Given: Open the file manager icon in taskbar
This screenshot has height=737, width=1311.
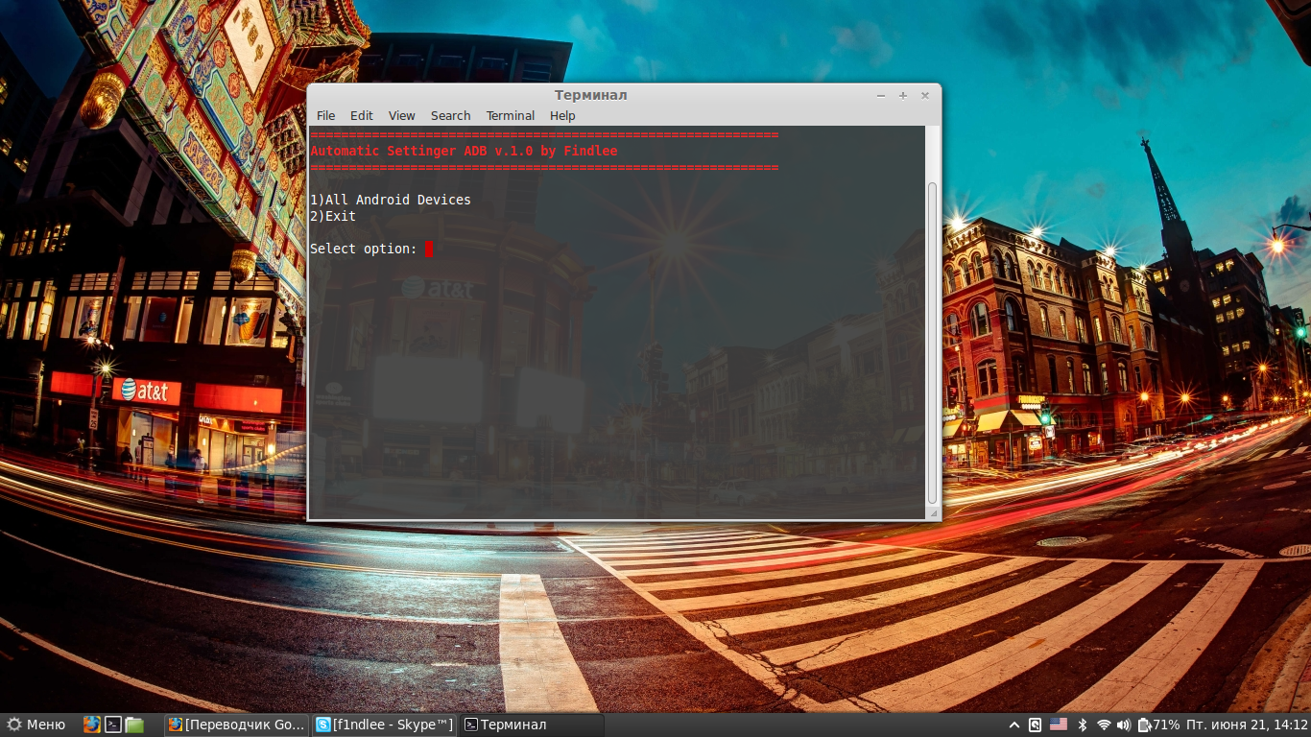Looking at the screenshot, I should 132,725.
